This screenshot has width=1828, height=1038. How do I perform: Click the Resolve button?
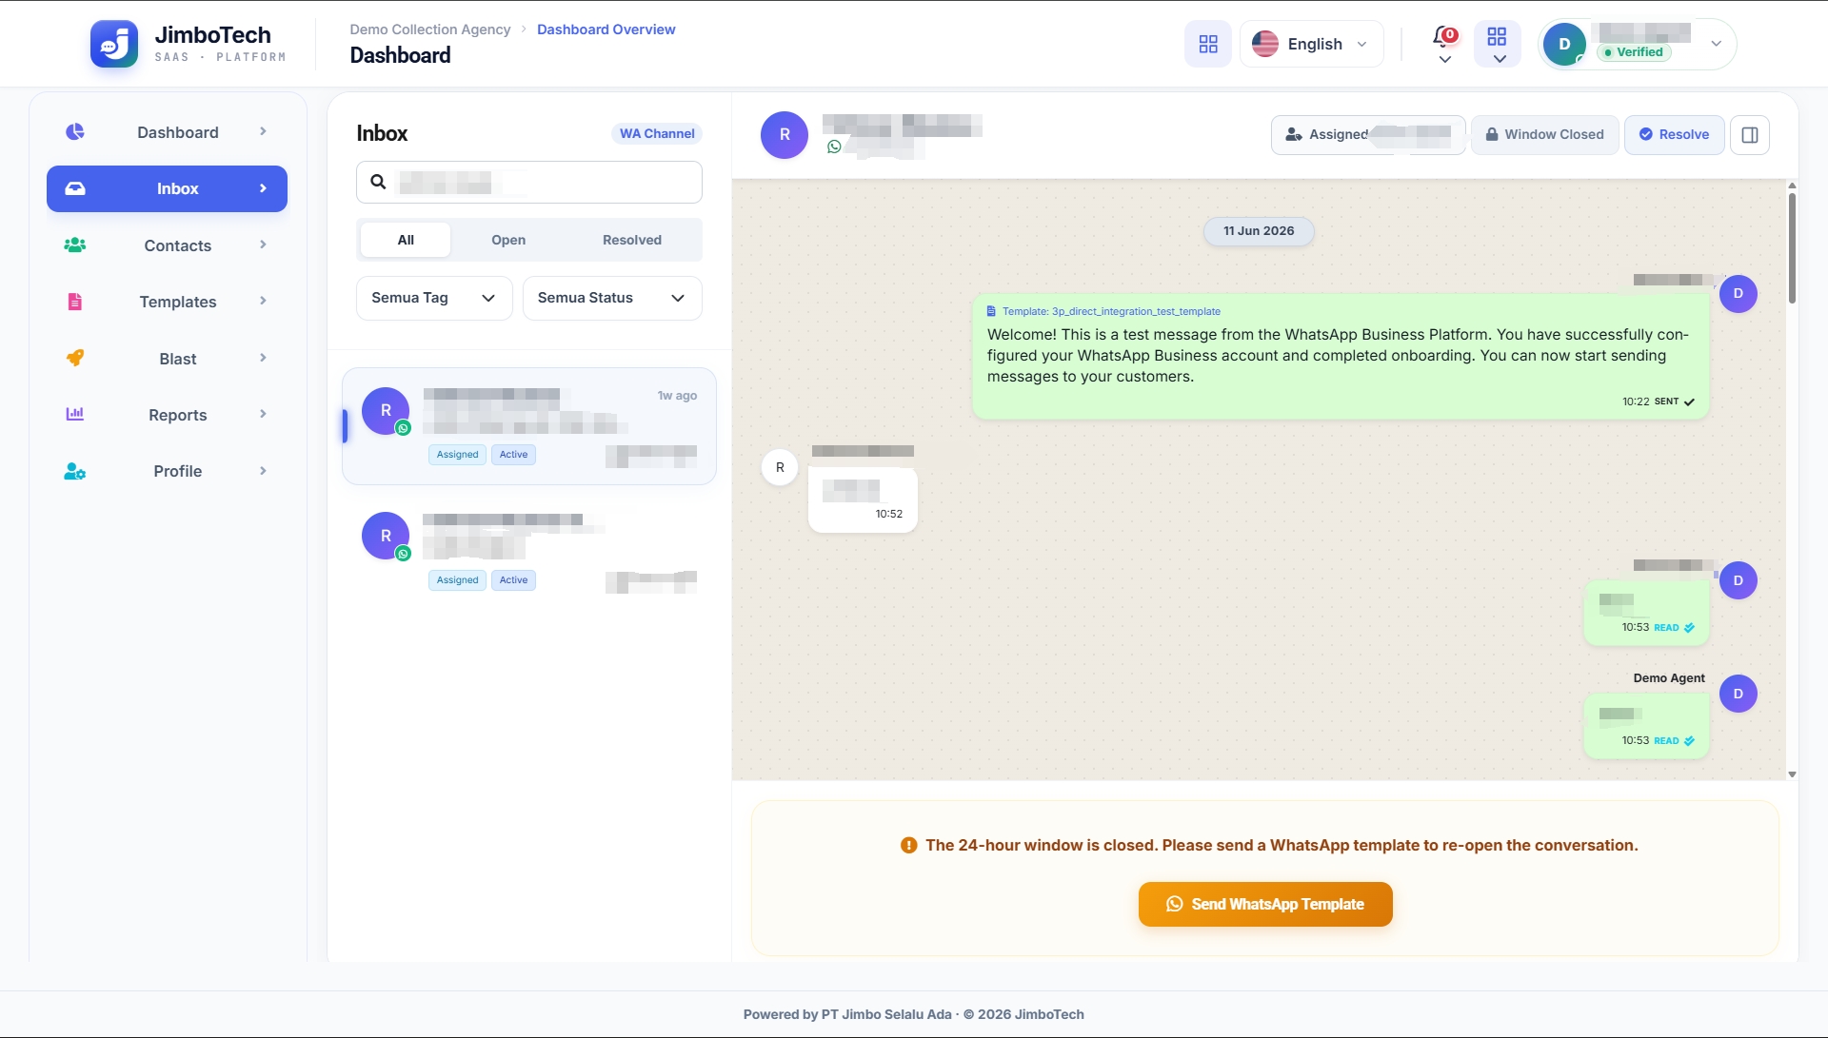[1675, 135]
